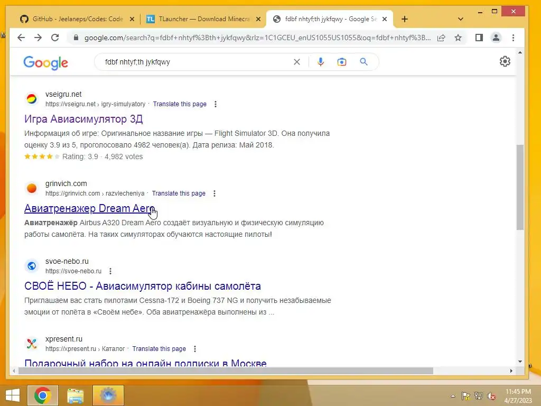Click the Rating: 3.9 · 4,982 votes text
541x406 pixels.
[x=102, y=156]
